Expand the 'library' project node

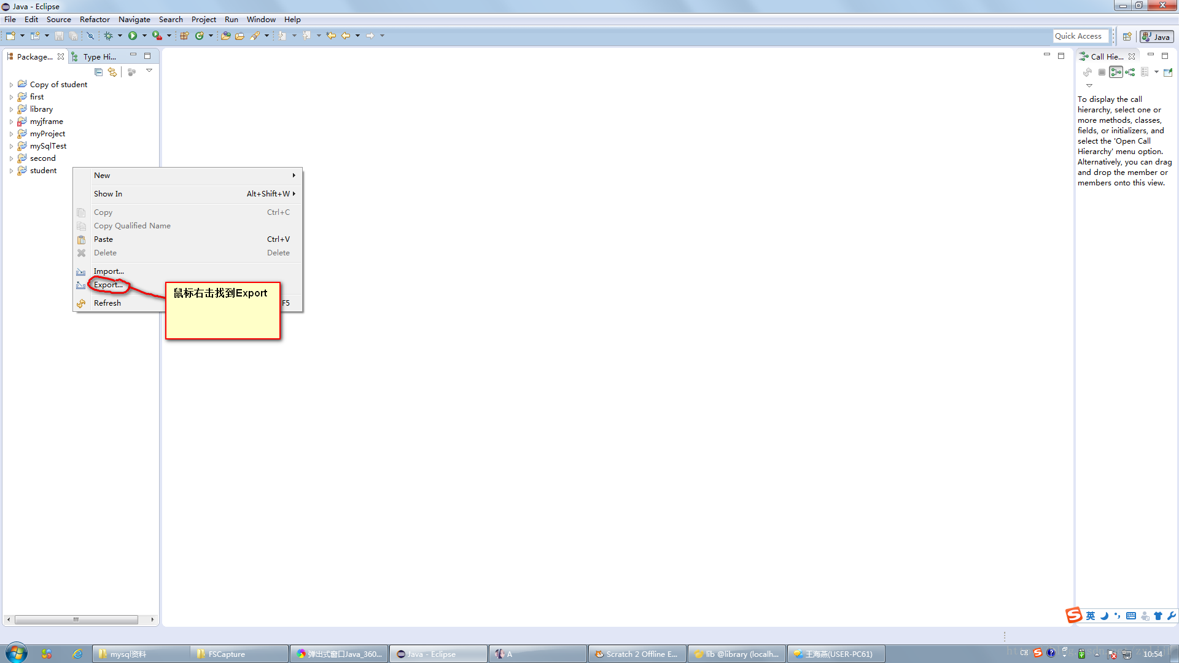coord(11,109)
